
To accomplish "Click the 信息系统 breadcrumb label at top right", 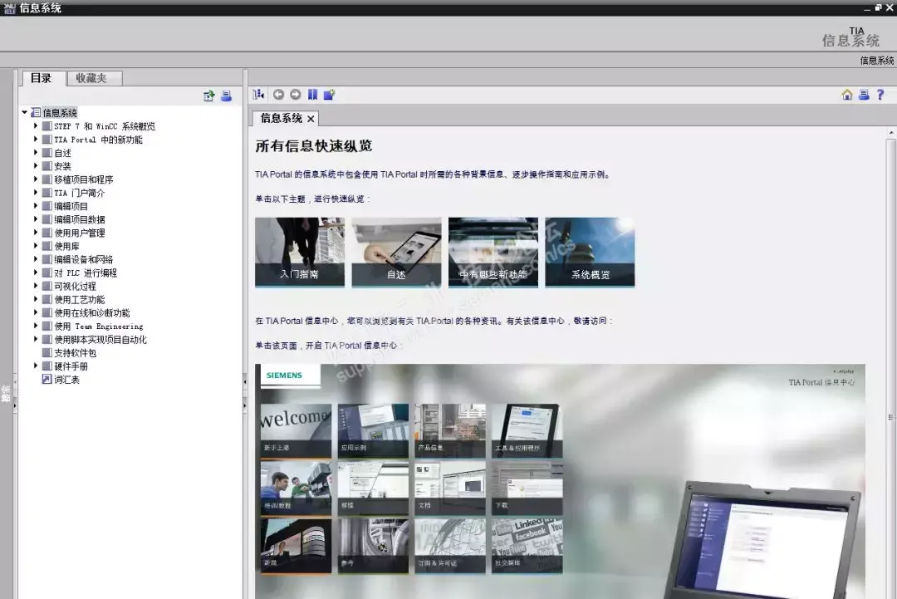I will tap(876, 60).
